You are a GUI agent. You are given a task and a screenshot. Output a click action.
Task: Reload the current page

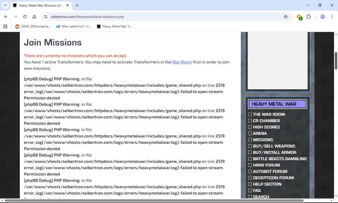[x=25, y=16]
